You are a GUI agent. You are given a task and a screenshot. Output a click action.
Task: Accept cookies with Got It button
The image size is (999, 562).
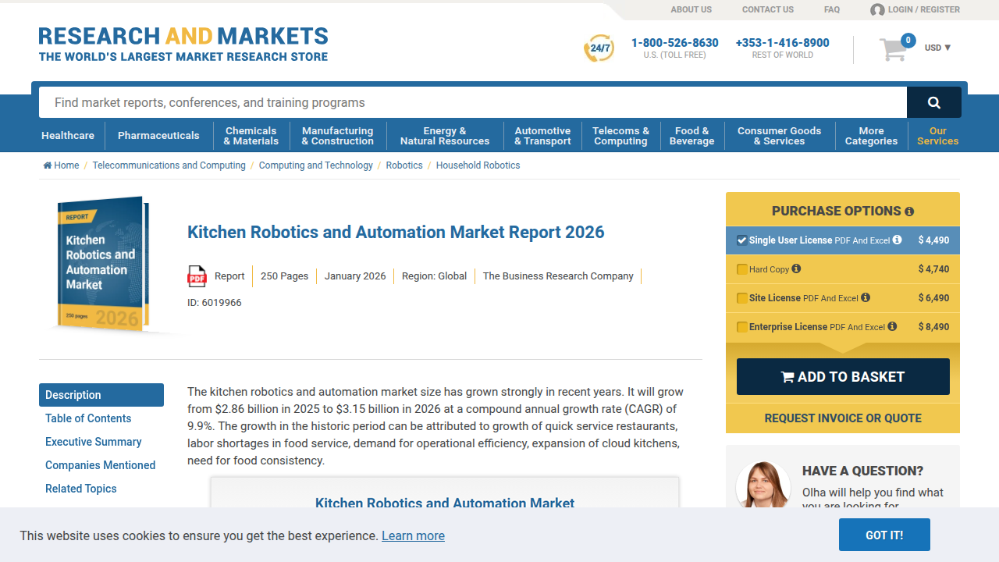click(884, 535)
